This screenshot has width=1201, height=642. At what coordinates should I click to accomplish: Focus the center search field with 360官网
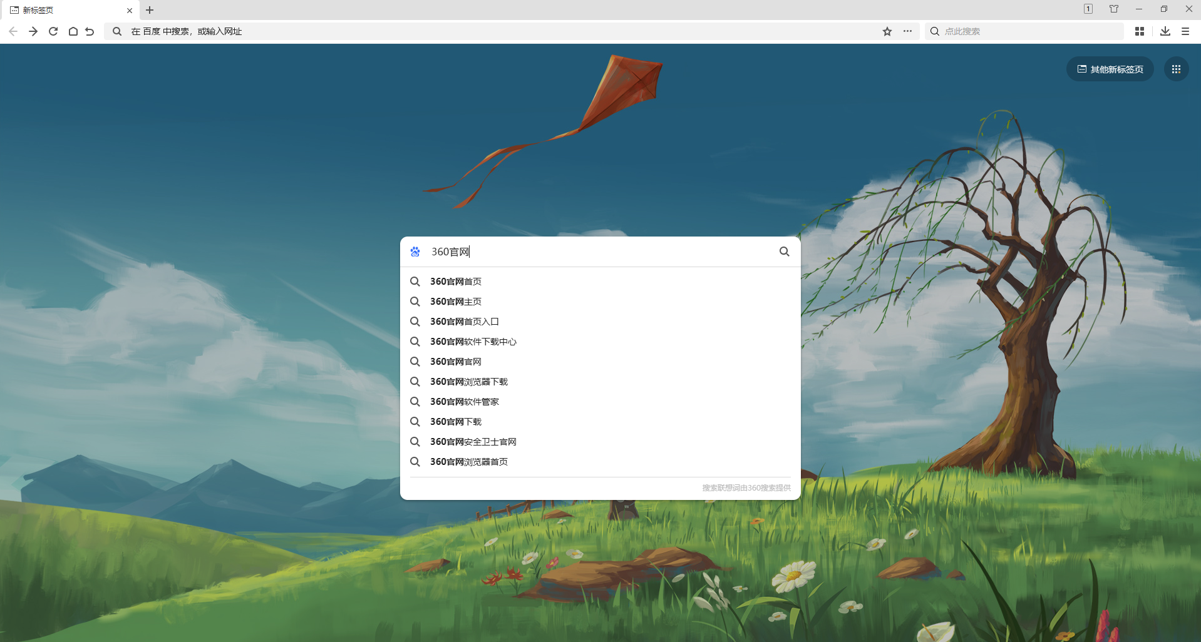point(601,252)
